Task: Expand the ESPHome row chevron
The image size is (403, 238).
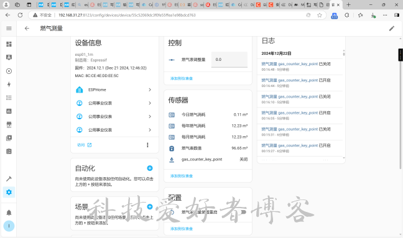Action: pos(150,89)
